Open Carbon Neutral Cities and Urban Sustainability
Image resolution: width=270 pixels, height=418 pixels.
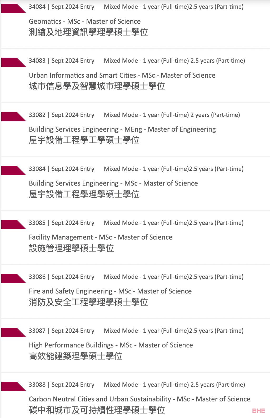pyautogui.click(x=139, y=399)
